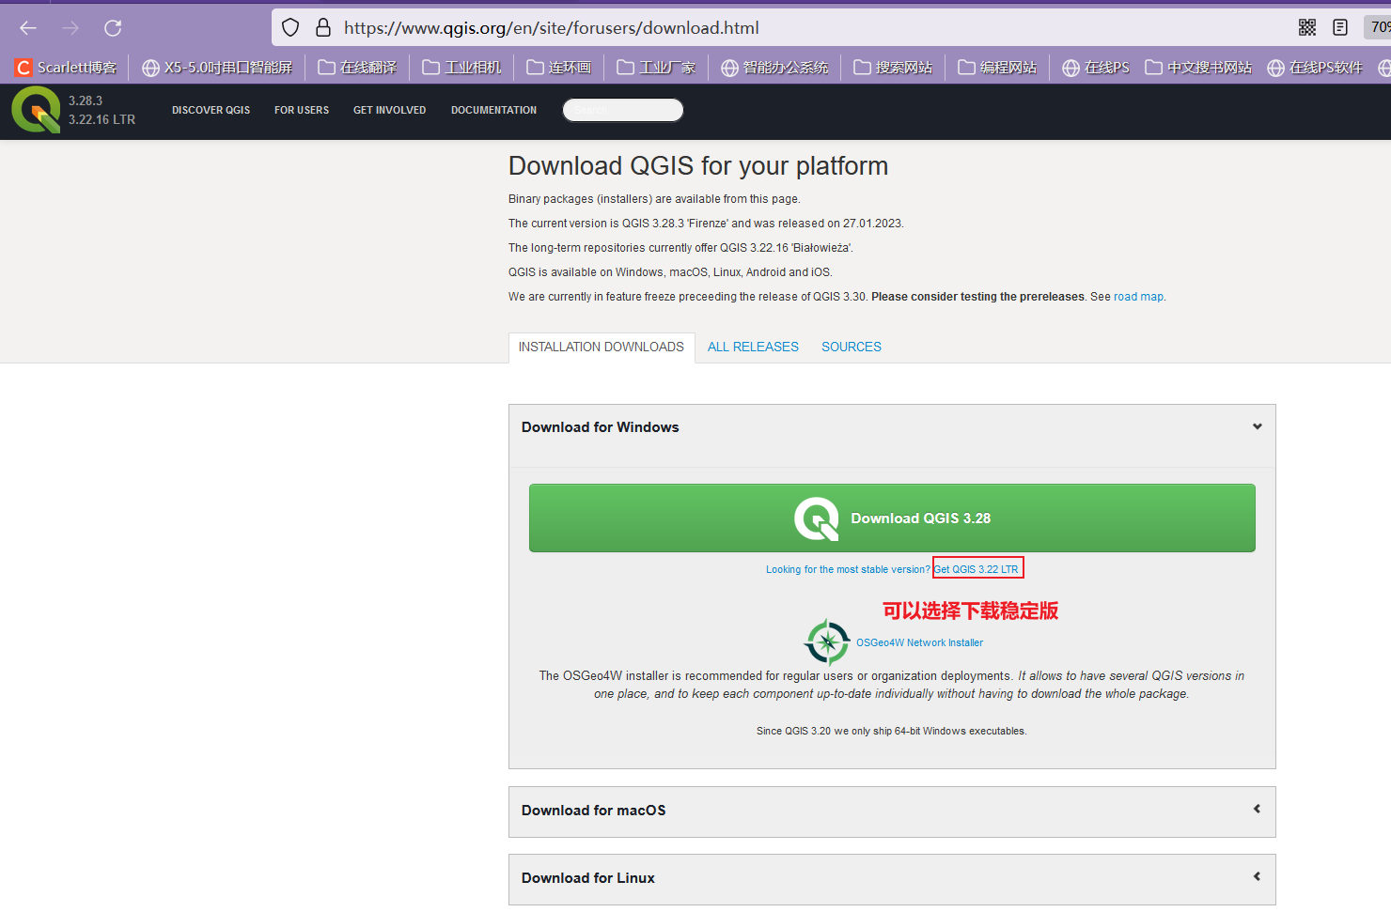
Task: Switch to the SOURCES tab
Action: point(852,348)
